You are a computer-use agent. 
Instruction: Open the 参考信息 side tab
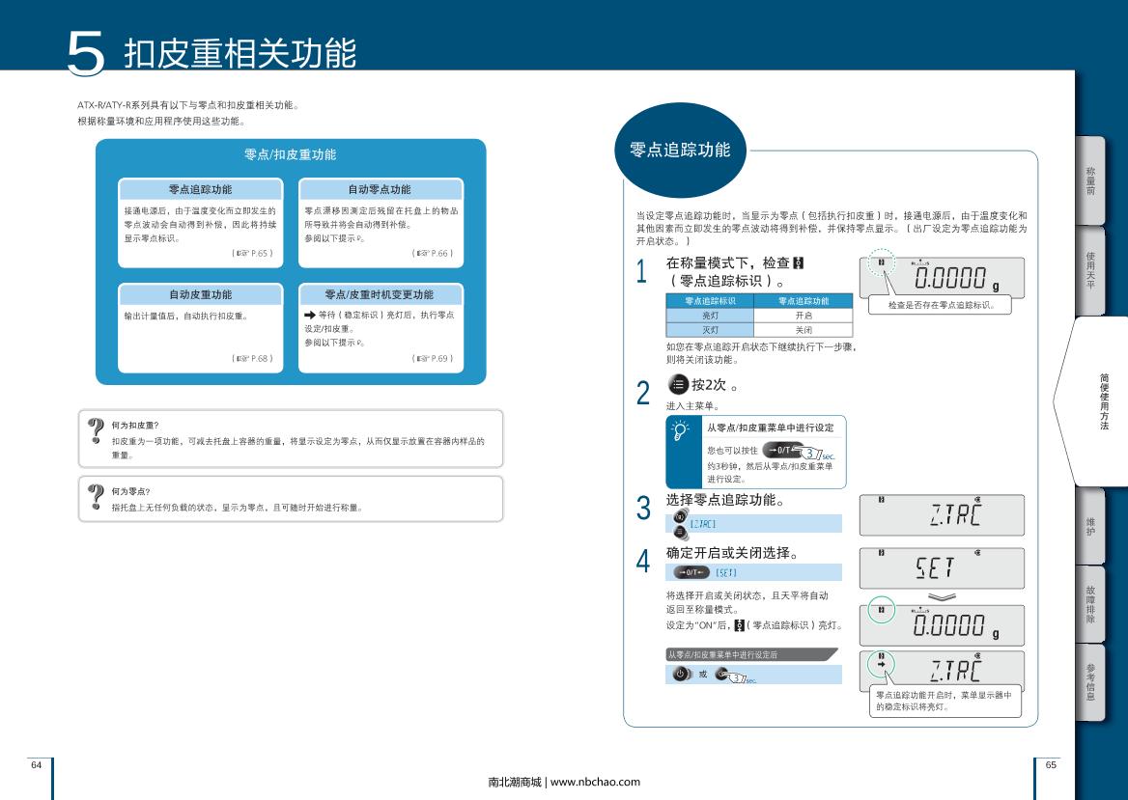pos(1090,682)
